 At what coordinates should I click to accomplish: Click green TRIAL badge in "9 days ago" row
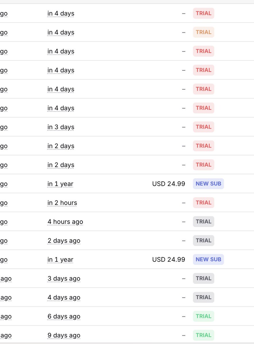click(203, 335)
